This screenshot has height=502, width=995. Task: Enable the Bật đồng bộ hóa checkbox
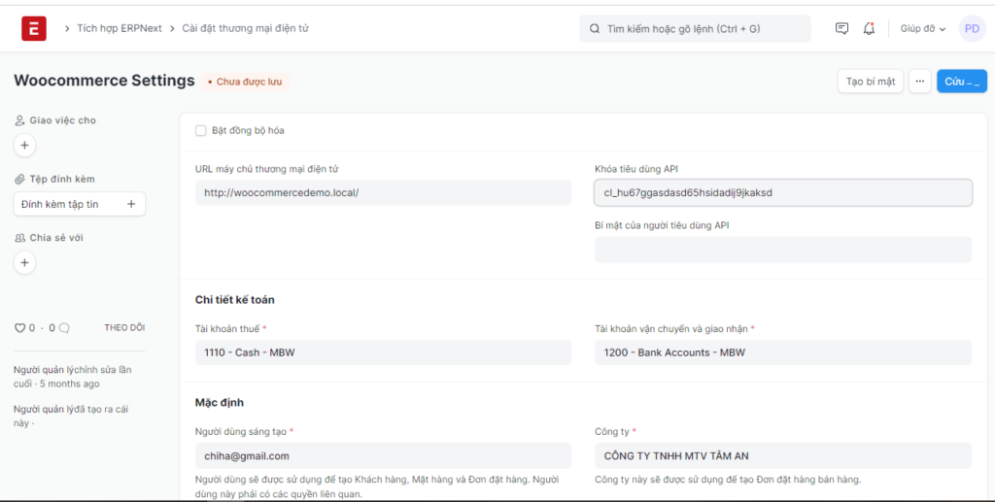click(201, 130)
